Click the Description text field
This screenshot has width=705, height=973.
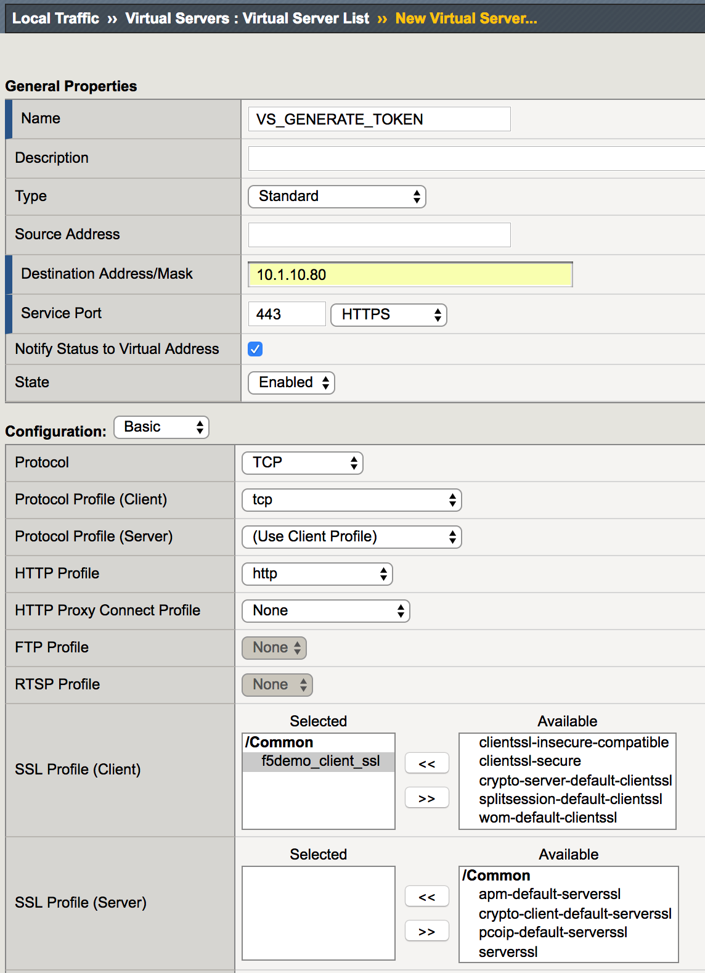(476, 158)
